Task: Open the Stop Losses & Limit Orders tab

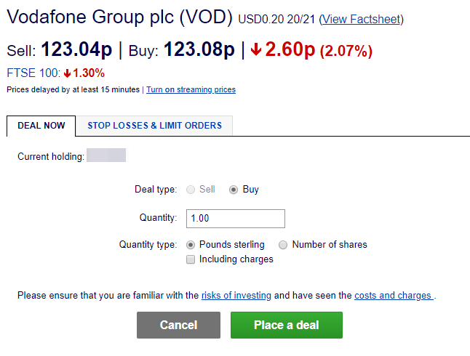Action: pos(154,126)
